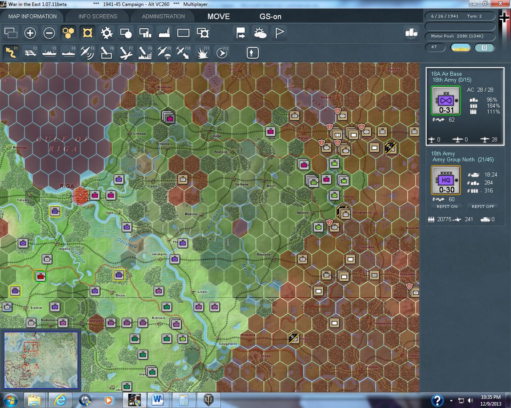511x408 pixels.
Task: Select the F11 explosion mode icon
Action: tap(203, 53)
